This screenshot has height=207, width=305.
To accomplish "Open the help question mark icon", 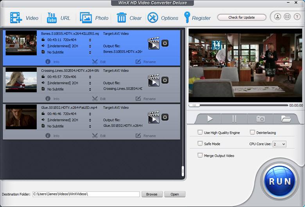I will point(297,17).
